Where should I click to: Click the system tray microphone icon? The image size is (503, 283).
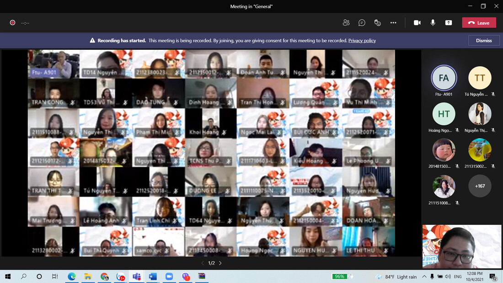[432, 276]
